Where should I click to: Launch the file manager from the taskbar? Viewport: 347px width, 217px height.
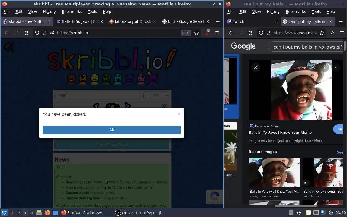[x=39, y=213]
